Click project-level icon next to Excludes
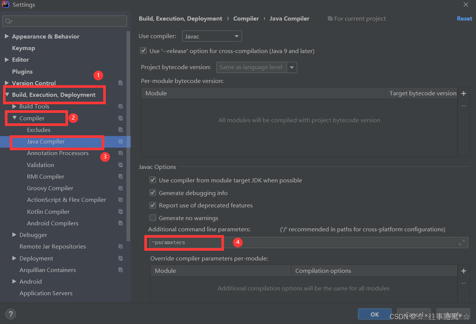The width and height of the screenshot is (476, 324). tap(120, 130)
